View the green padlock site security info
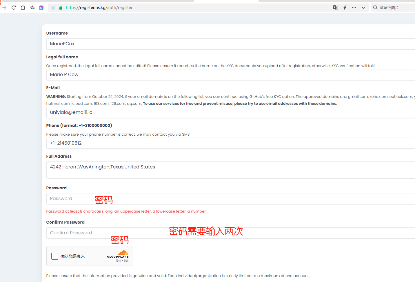Image resolution: width=415 pixels, height=282 pixels. [x=61, y=8]
